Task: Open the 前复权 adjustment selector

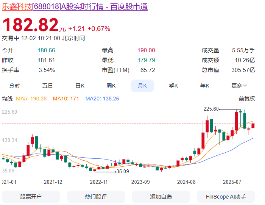Action: 247,99
